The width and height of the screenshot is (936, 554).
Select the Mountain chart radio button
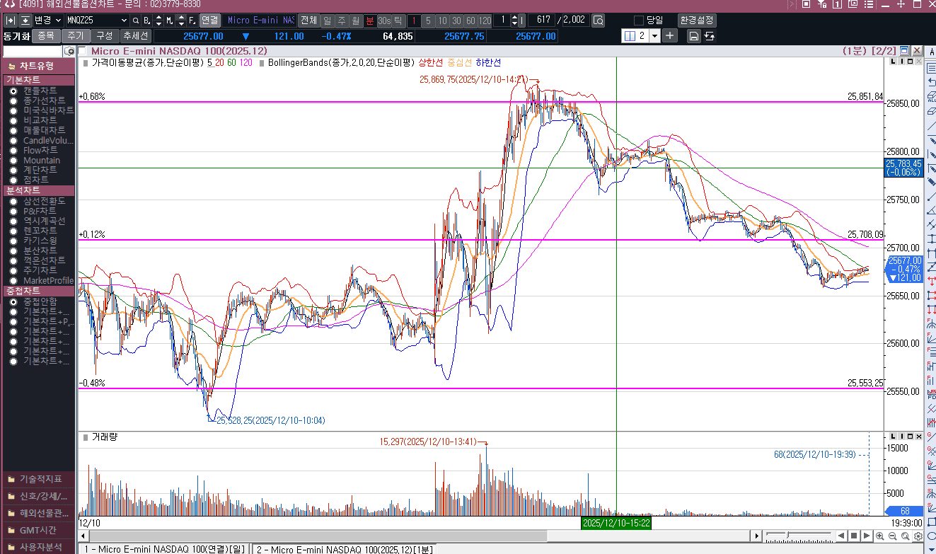point(13,161)
